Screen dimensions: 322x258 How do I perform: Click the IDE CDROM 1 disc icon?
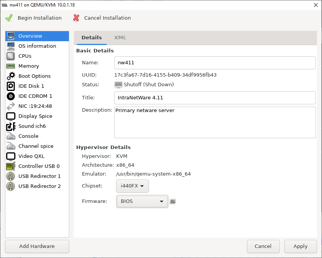(x=11, y=96)
